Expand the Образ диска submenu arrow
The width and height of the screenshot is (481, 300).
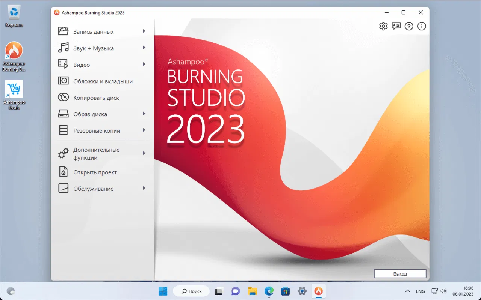click(144, 114)
